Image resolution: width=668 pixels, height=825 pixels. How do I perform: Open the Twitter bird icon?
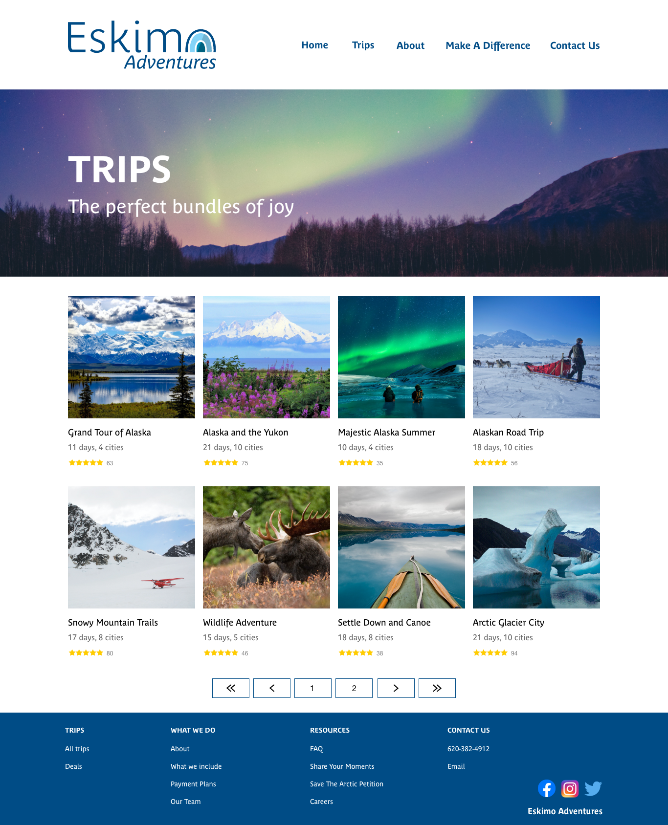pyautogui.click(x=593, y=788)
